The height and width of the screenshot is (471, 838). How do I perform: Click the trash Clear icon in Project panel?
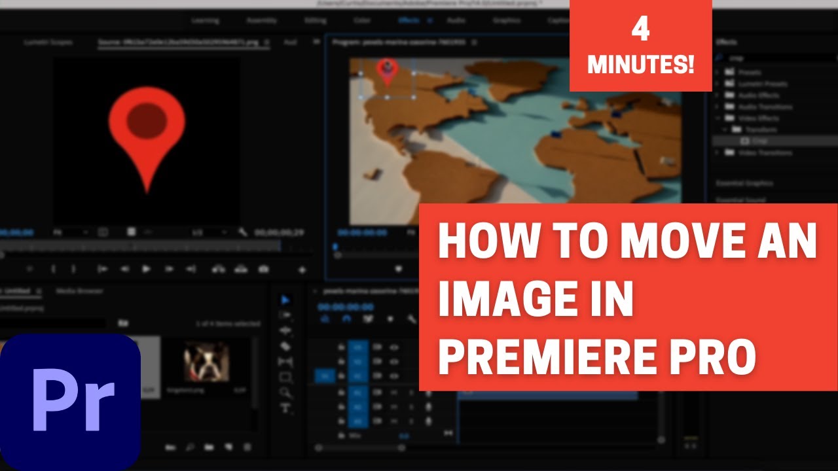coord(247,447)
